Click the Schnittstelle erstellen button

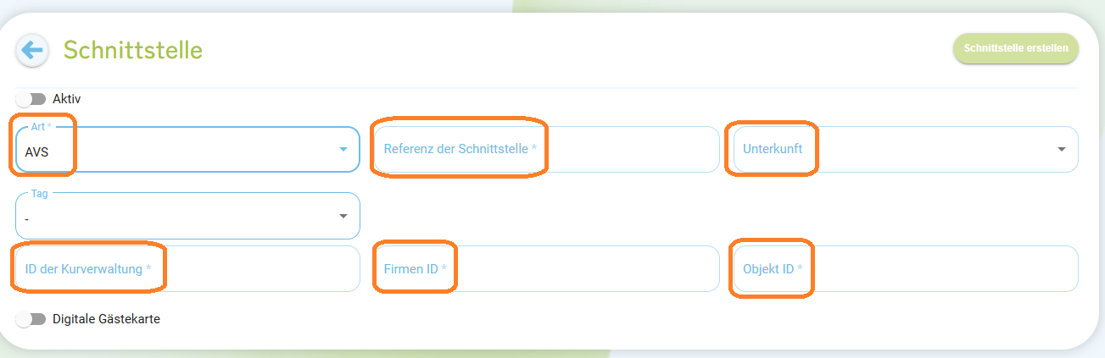click(x=1015, y=48)
